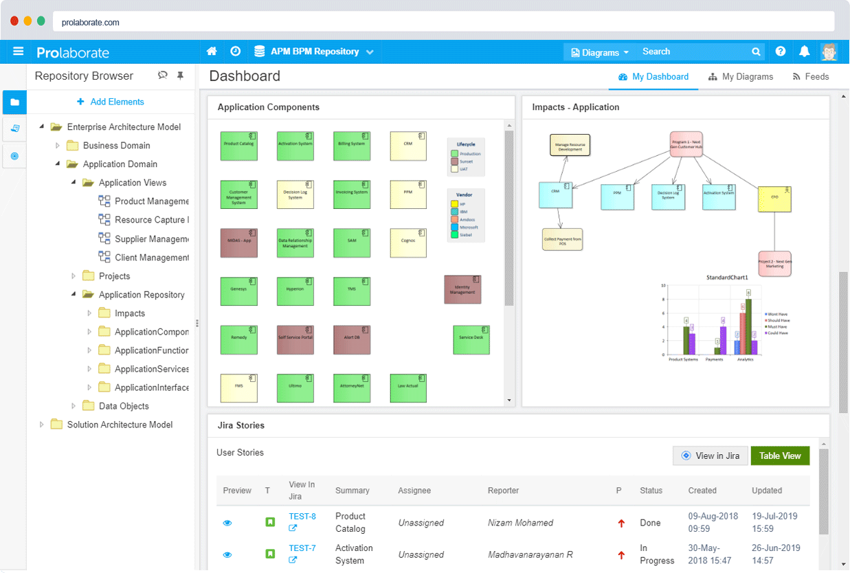Switch to the My Diagrams tab
This screenshot has height=573, width=850.
pyautogui.click(x=741, y=77)
